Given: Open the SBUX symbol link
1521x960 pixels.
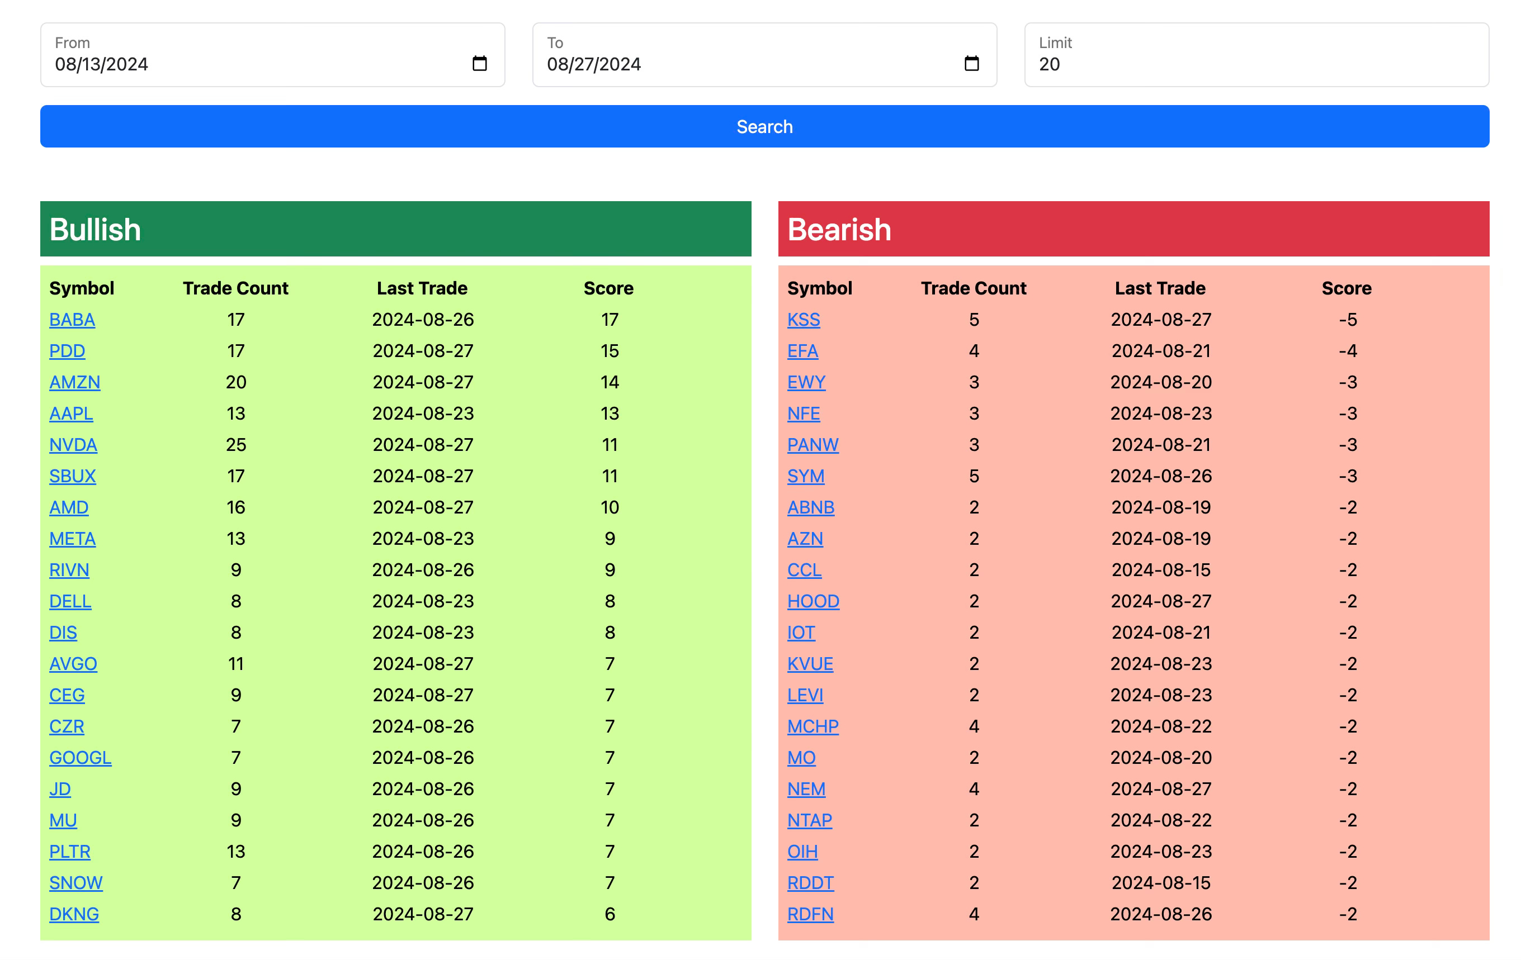Looking at the screenshot, I should (73, 476).
